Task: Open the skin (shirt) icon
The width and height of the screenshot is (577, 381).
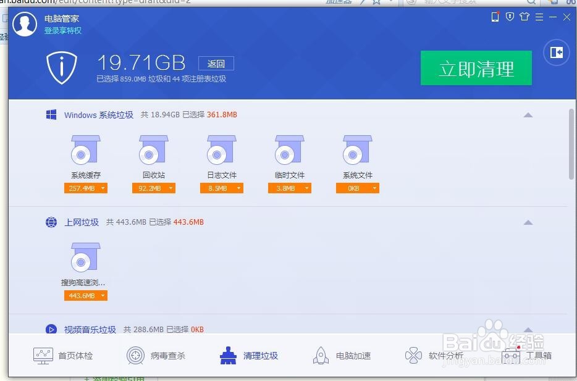Action: point(524,17)
